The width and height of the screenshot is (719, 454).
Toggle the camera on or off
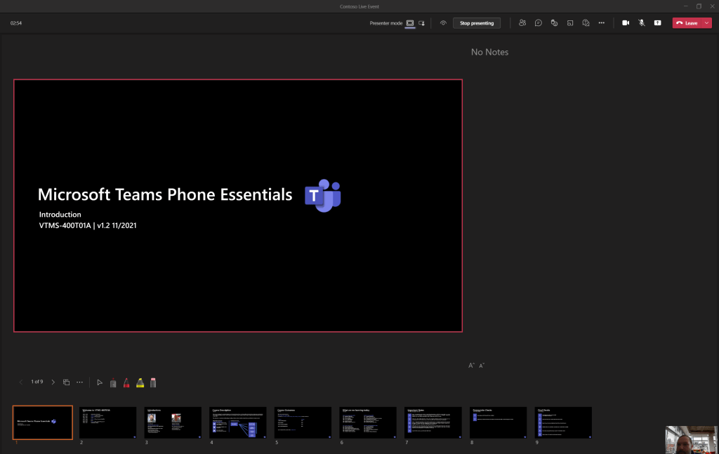tap(625, 23)
